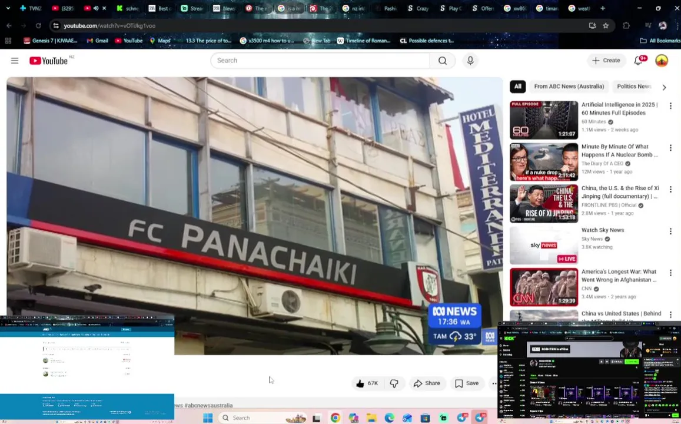Open the apps grid on bookmarks bar
681x424 pixels.
pyautogui.click(x=8, y=41)
